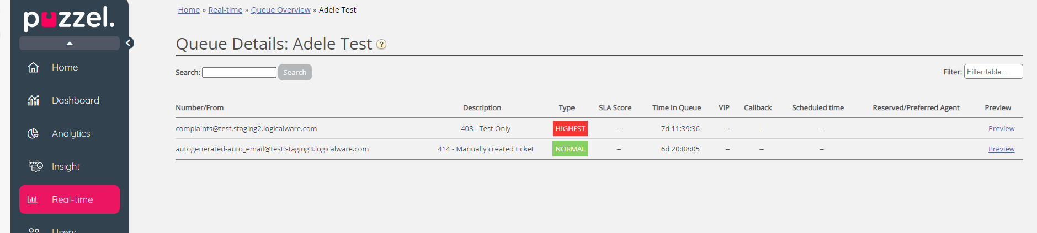The height and width of the screenshot is (233, 1037).
Task: Click the Puzzel logo
Action: 69,19
